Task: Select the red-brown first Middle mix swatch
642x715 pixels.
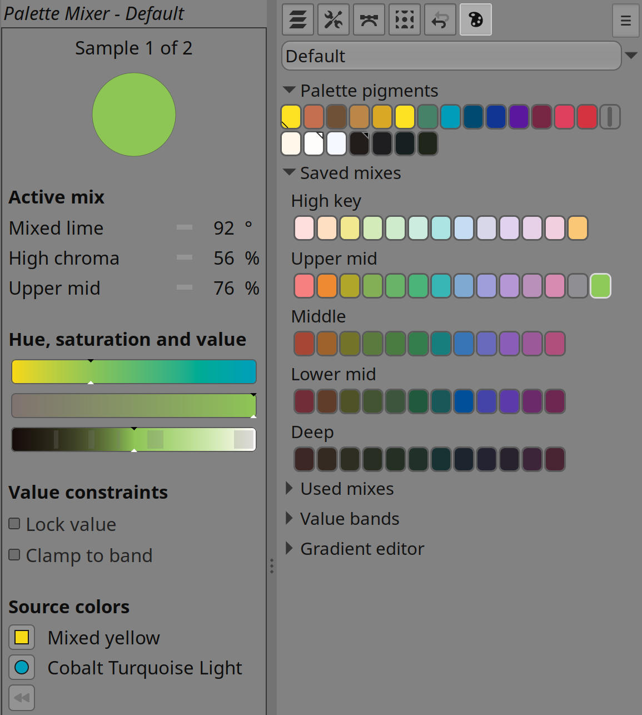Action: click(x=304, y=344)
